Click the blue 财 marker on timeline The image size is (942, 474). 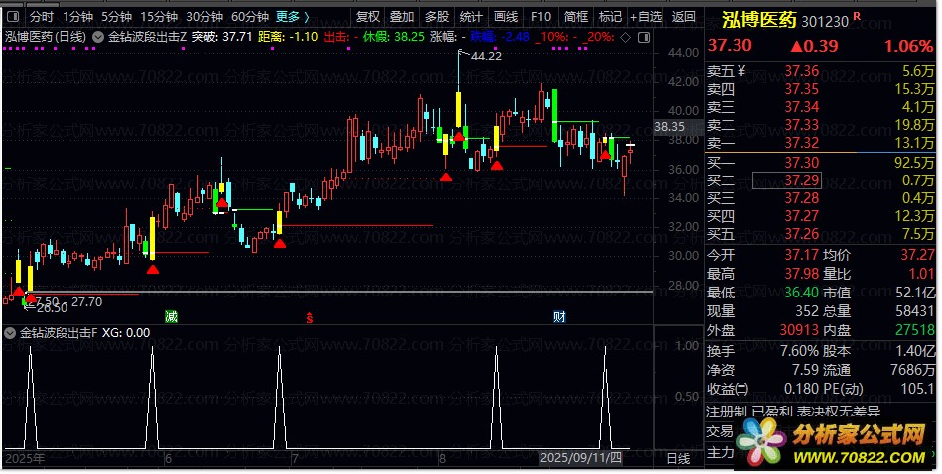point(559,316)
